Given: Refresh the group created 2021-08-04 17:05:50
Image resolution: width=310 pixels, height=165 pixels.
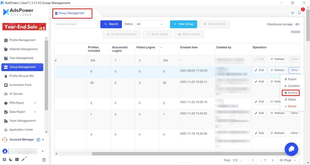Looking at the screenshot, I should [x=277, y=70].
